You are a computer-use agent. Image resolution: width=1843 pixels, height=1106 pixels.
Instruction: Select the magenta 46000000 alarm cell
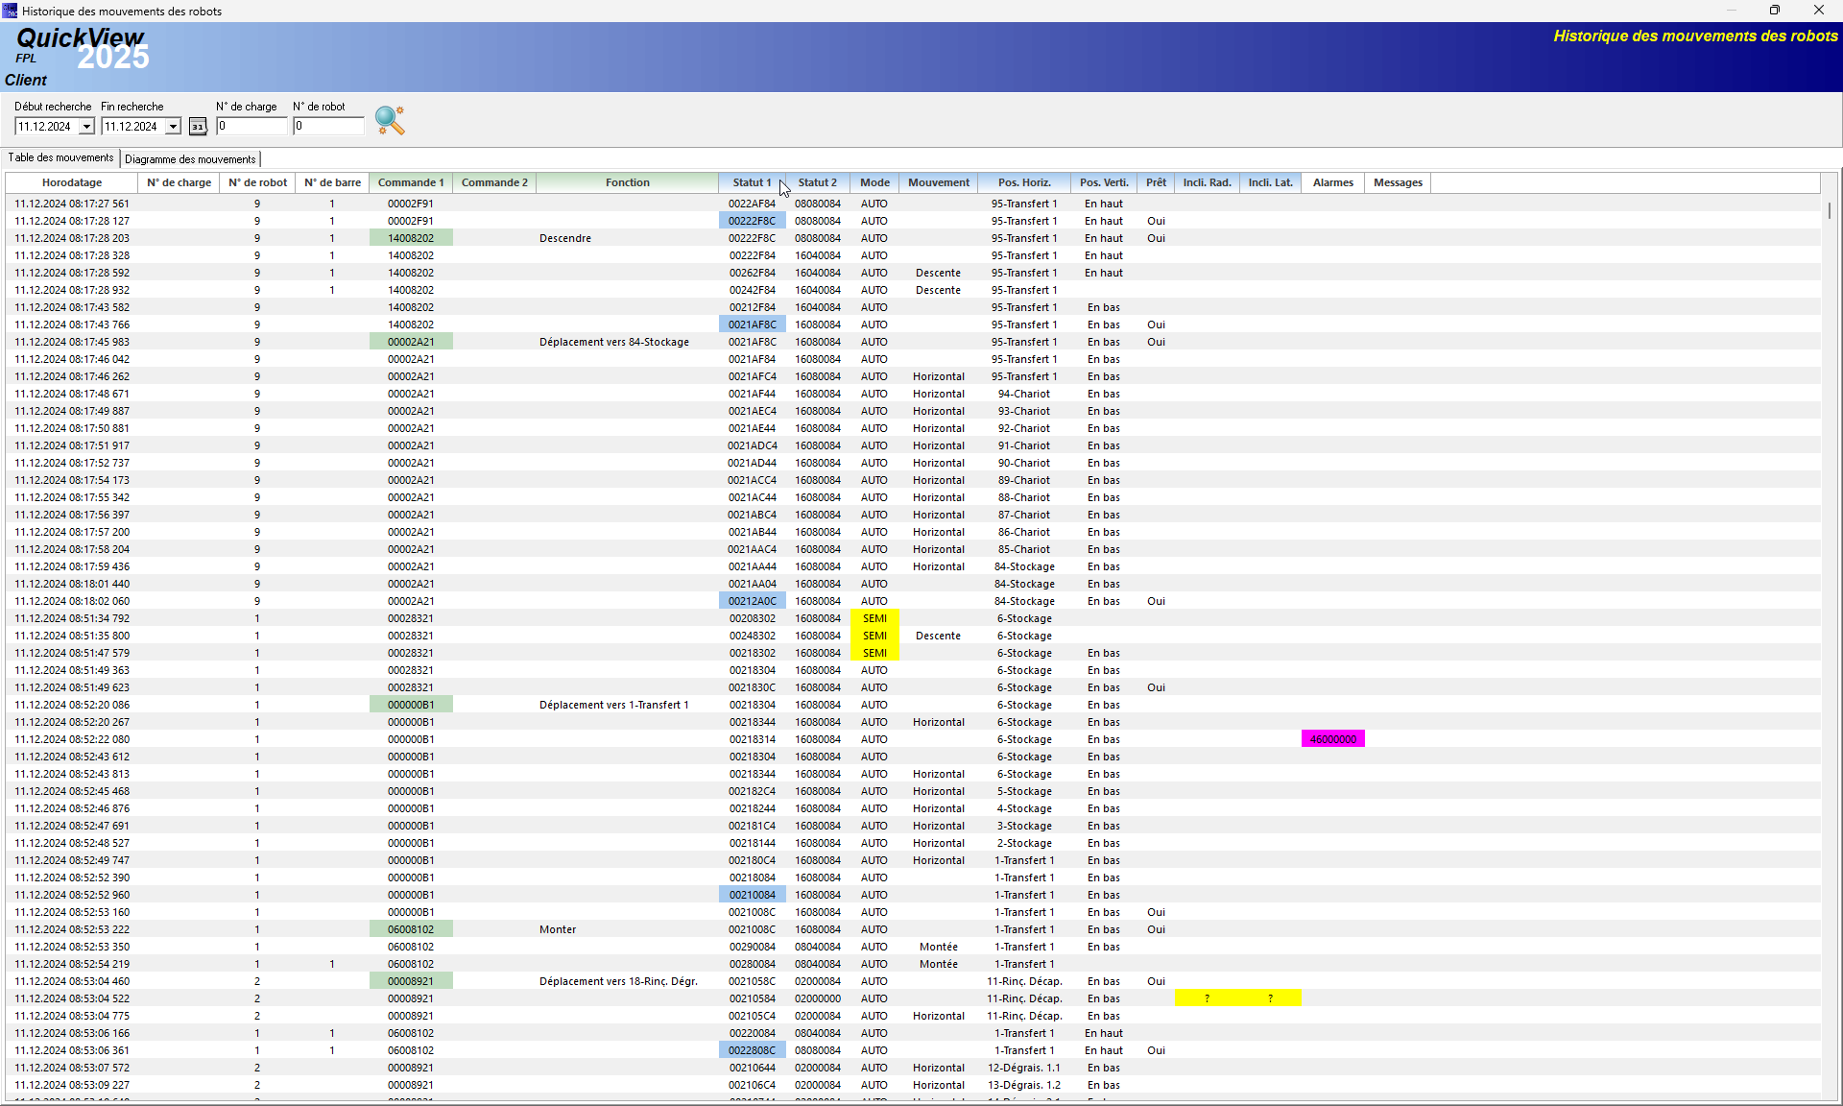point(1332,739)
